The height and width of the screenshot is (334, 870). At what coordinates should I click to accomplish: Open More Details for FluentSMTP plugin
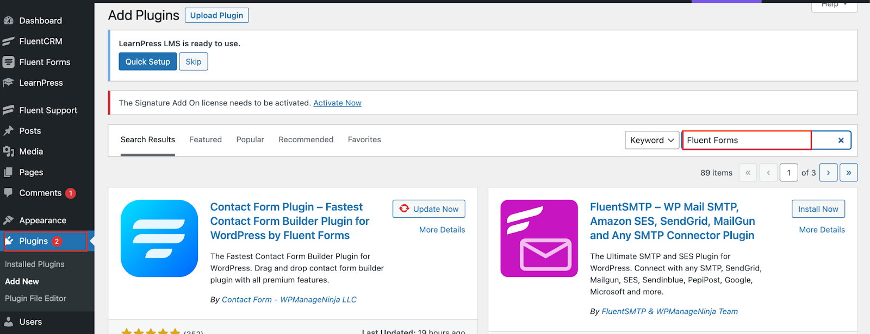coord(822,230)
